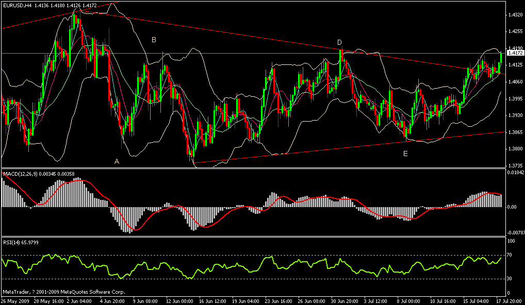Viewport: 525px width, 305px height.
Task: Click price scale value 1.4255
Action: [516, 31]
